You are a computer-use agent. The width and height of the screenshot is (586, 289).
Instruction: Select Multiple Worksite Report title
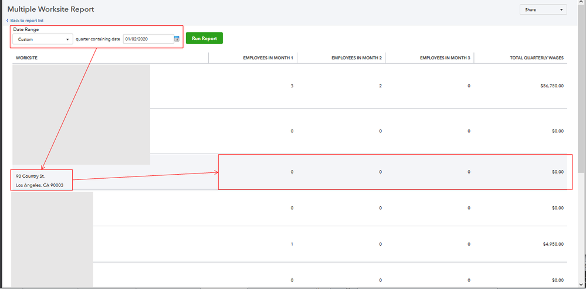pos(50,9)
